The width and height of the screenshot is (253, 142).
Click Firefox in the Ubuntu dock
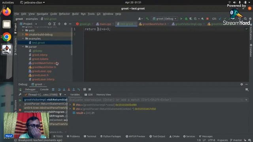pos(7,12)
